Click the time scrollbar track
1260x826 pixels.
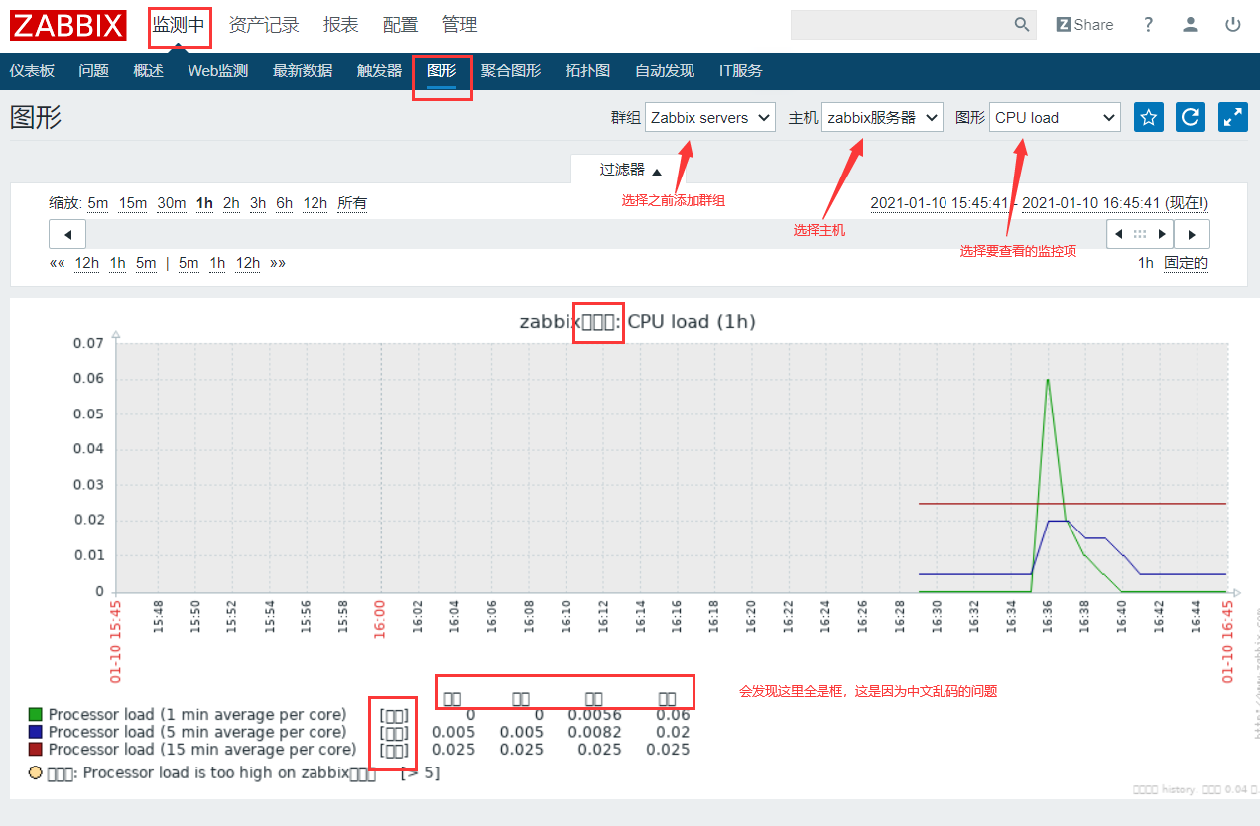(595, 234)
